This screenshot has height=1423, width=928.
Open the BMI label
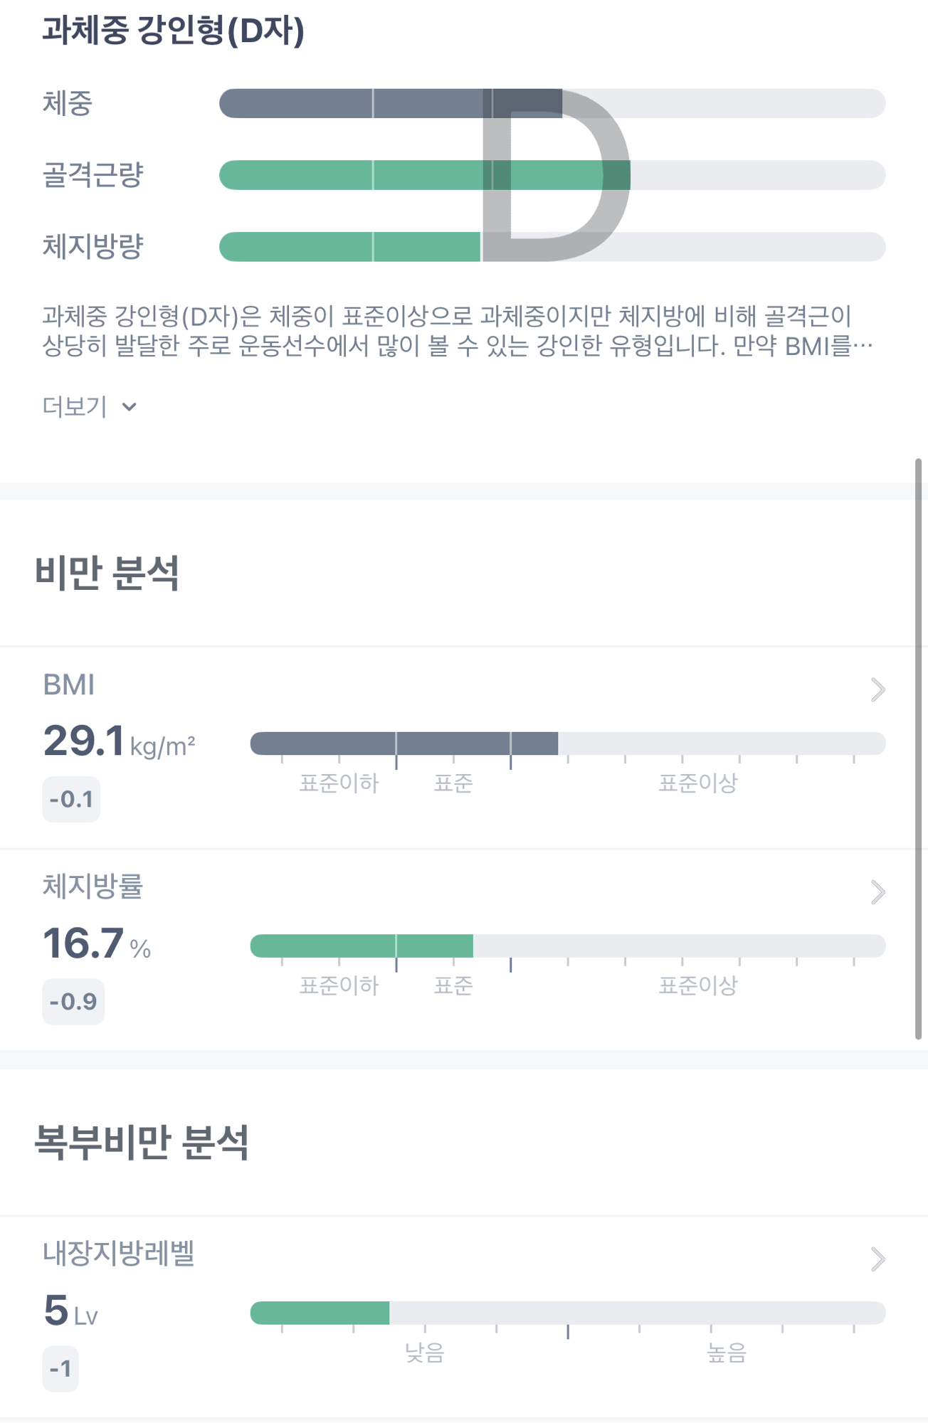click(69, 684)
